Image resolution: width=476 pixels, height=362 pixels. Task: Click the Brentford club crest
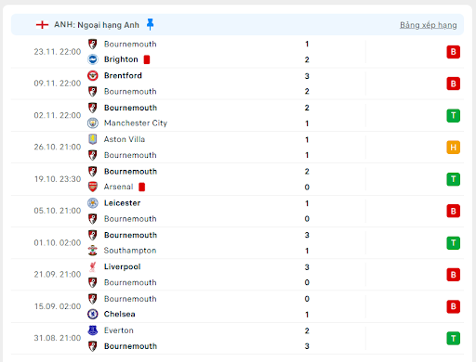click(x=93, y=75)
